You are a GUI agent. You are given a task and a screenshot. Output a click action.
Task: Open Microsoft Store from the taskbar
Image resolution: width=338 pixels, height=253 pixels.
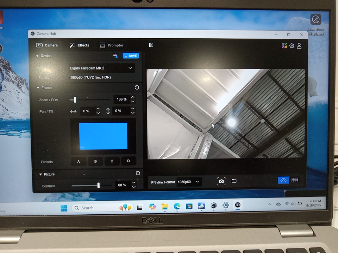[189, 206]
